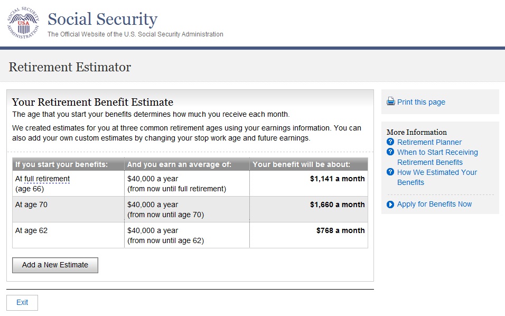505x316 pixels.
Task: Click the help icon beside When to Start Receiving
Action: coord(390,152)
